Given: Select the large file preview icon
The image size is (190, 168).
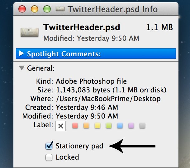Looking at the screenshot, I should point(30,32).
